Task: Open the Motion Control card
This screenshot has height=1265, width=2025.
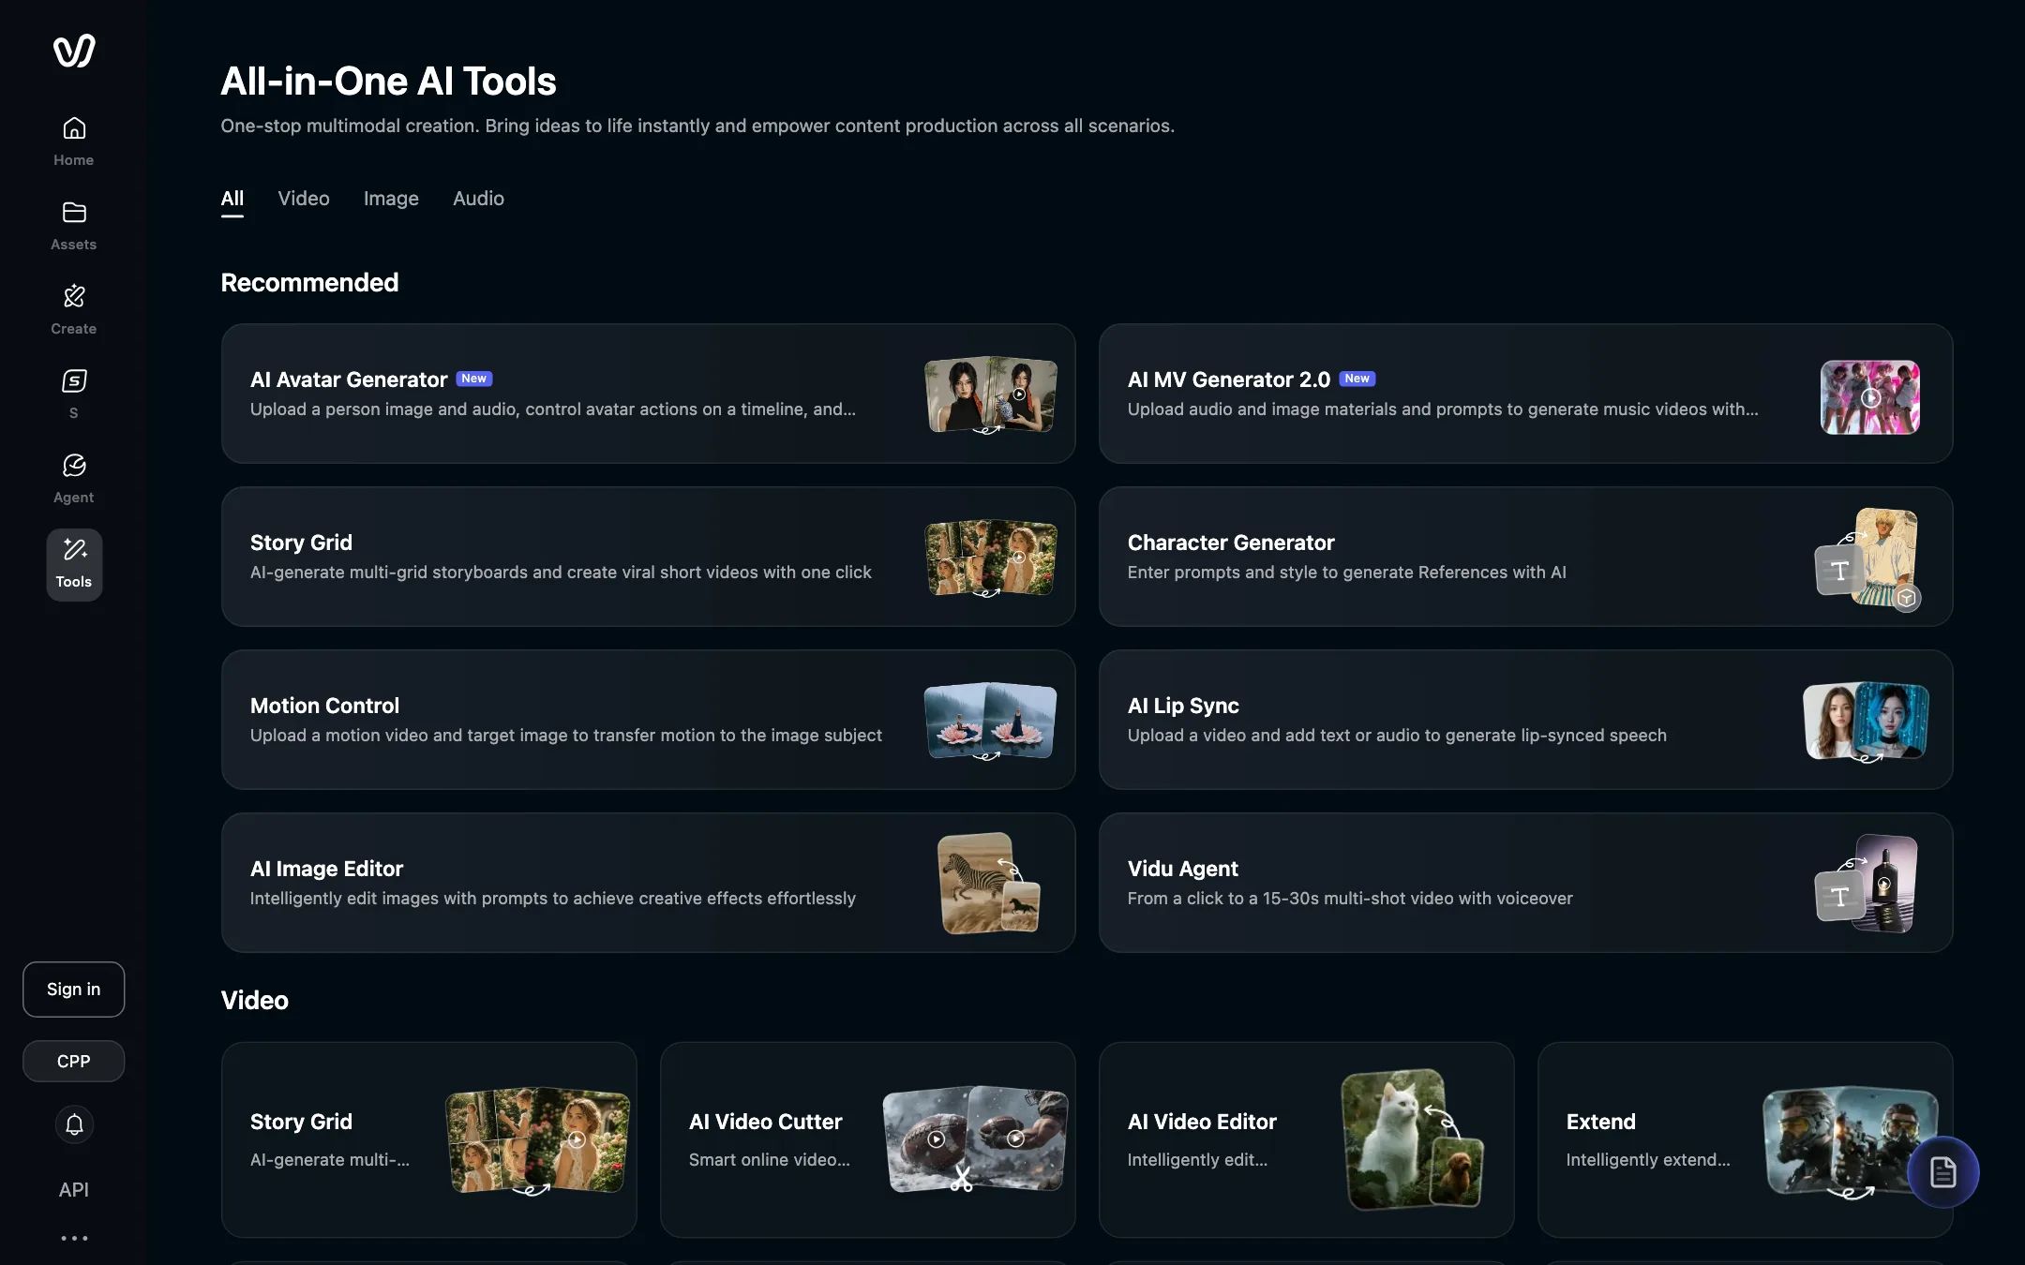Action: [648, 720]
